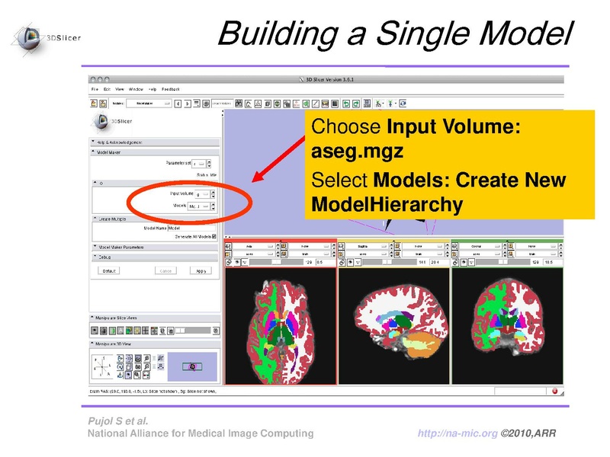Toggle red slice link icon
This screenshot has height=457, width=610.
pyautogui.click(x=229, y=262)
